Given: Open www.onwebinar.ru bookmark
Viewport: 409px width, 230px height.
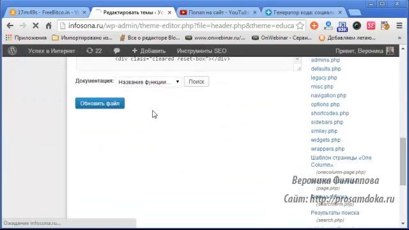Looking at the screenshot, I should [x=215, y=38].
